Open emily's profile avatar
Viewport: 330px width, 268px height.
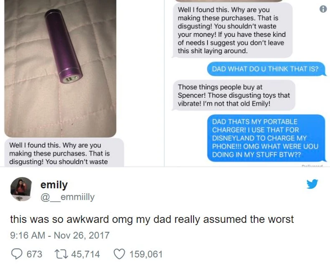click(x=21, y=189)
